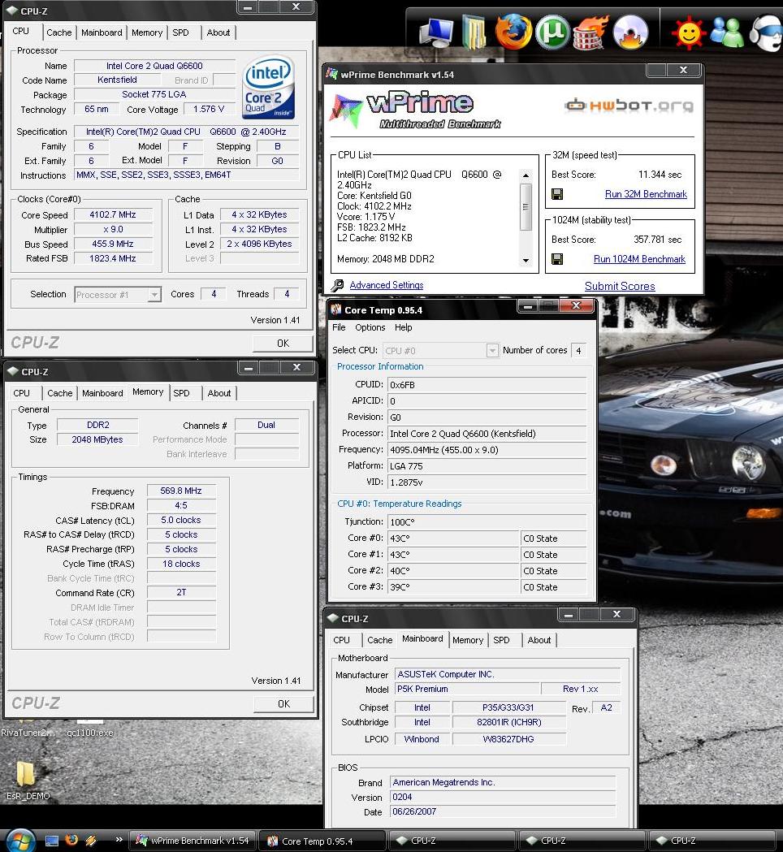Launch Firefox from the top dock

[513, 32]
